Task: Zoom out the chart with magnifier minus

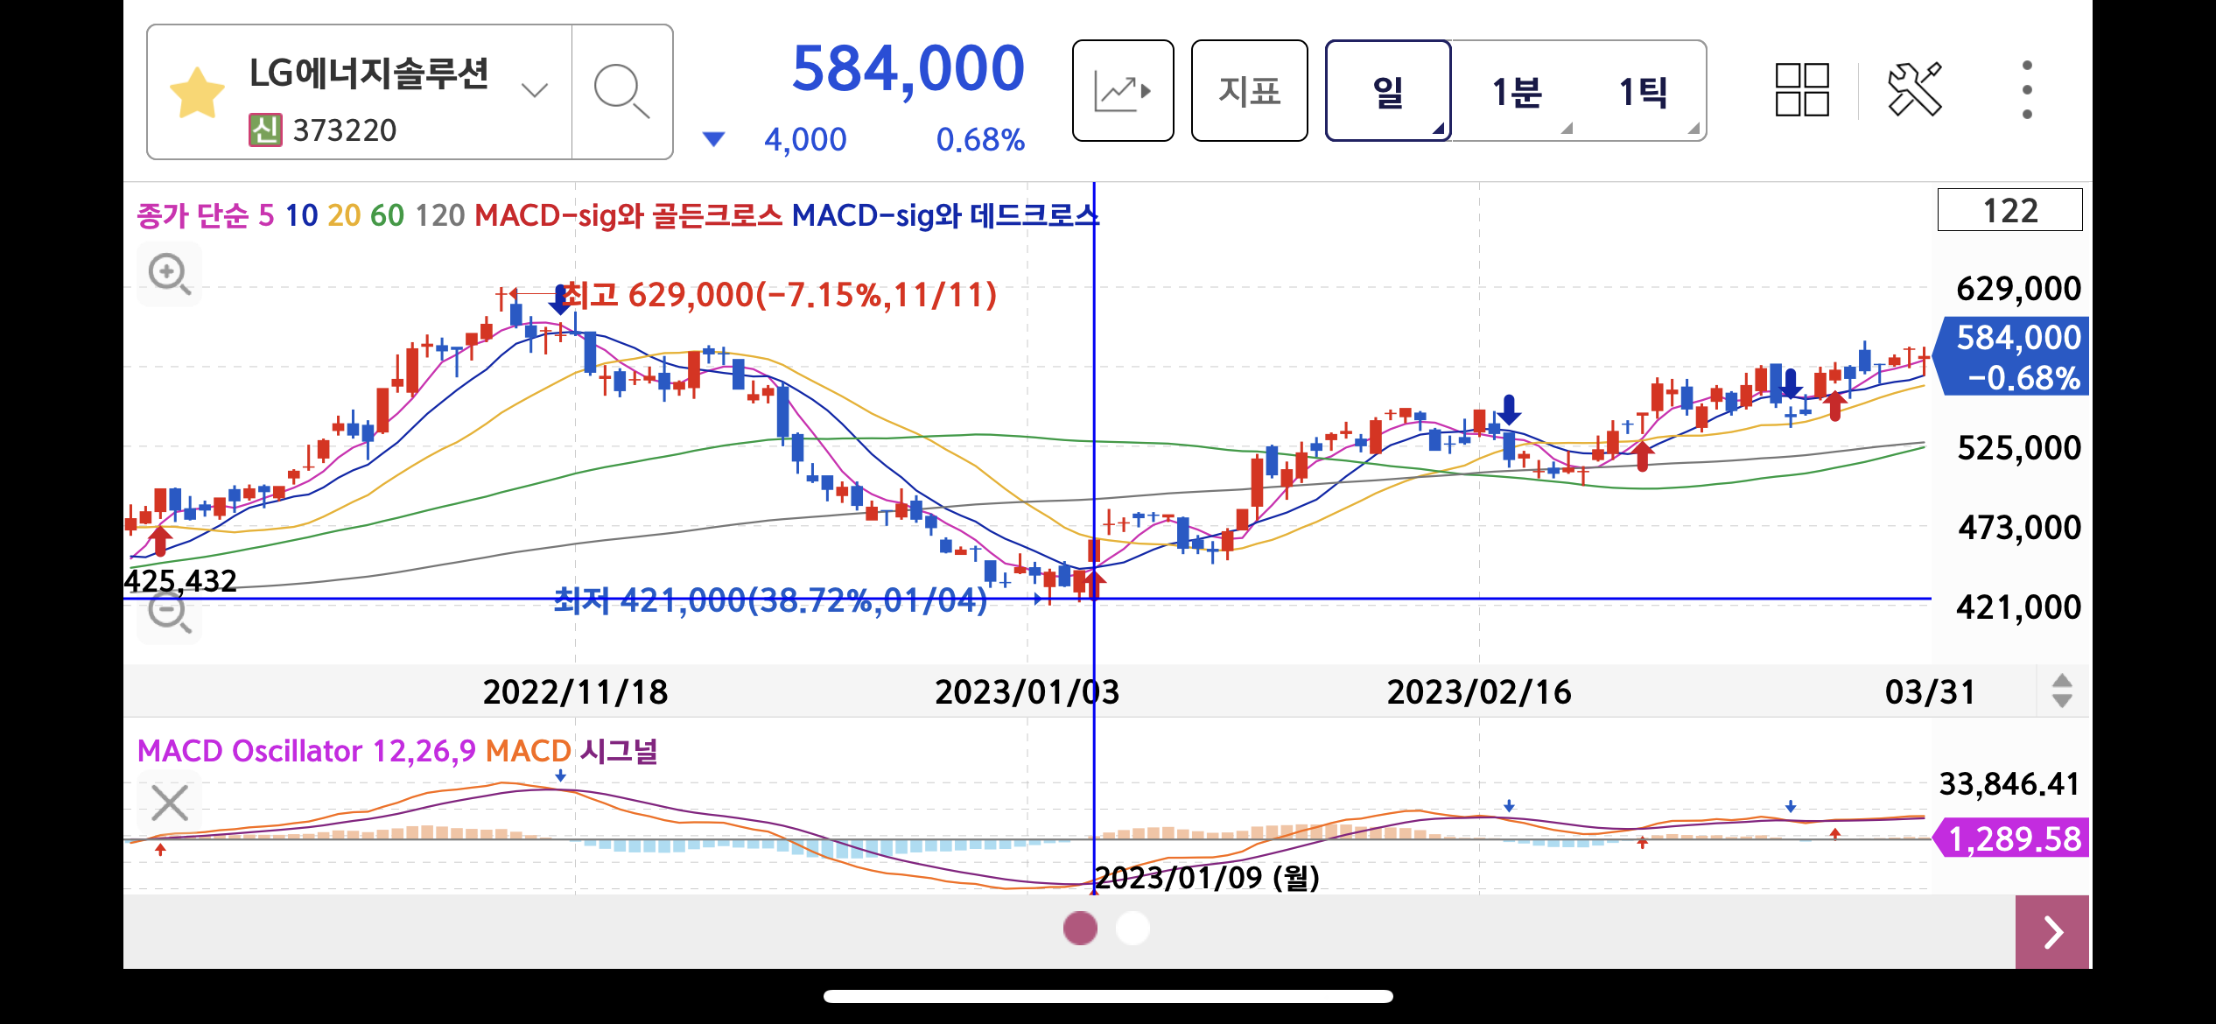Action: 169,613
